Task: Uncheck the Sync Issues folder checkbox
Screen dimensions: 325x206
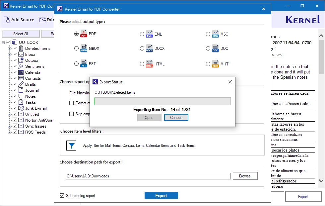Action: click(x=15, y=126)
